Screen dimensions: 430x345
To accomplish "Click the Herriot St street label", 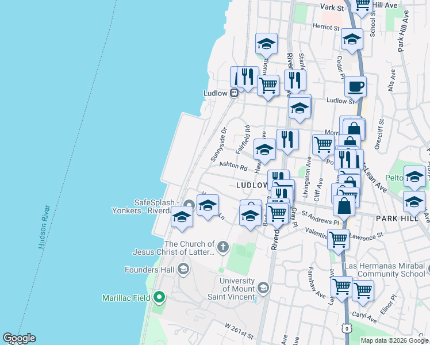I will tap(327, 27).
